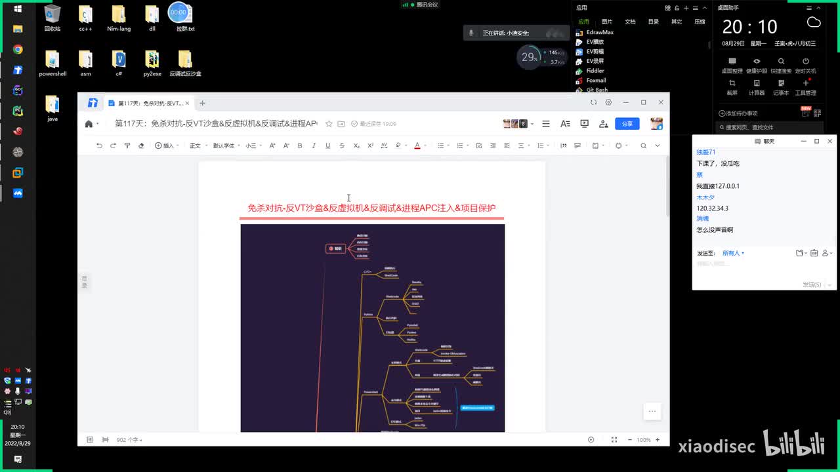This screenshot has height=472, width=840.
Task: Open the 所有人 recipient dropdown in chat
Action: [733, 253]
